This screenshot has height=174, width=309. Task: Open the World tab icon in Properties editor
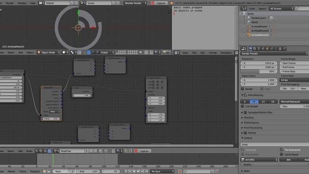(x=263, y=48)
